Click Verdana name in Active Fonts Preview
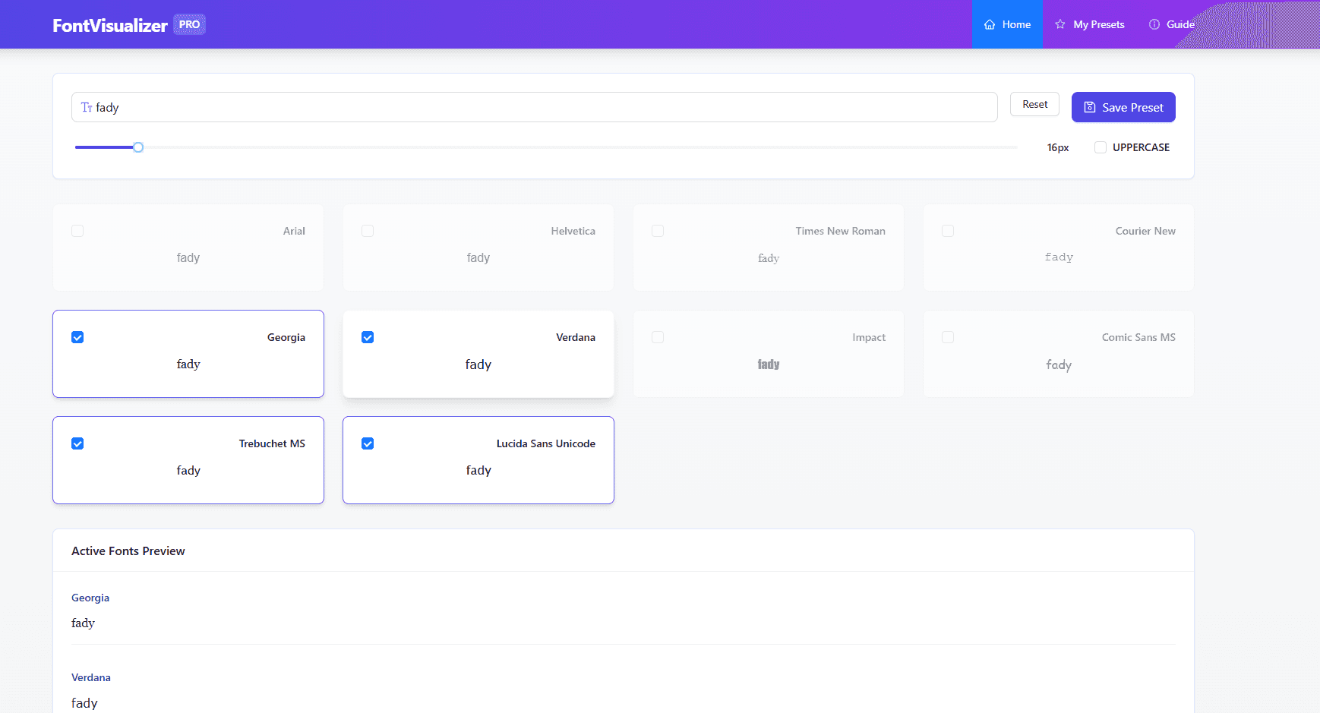 91,677
